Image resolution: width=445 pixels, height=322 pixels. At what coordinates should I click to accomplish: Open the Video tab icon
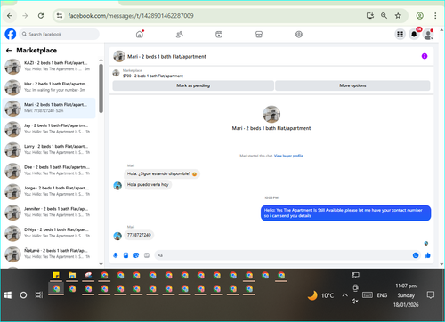[219, 35]
